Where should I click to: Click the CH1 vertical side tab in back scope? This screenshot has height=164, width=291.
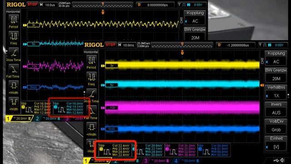pos(181,20)
